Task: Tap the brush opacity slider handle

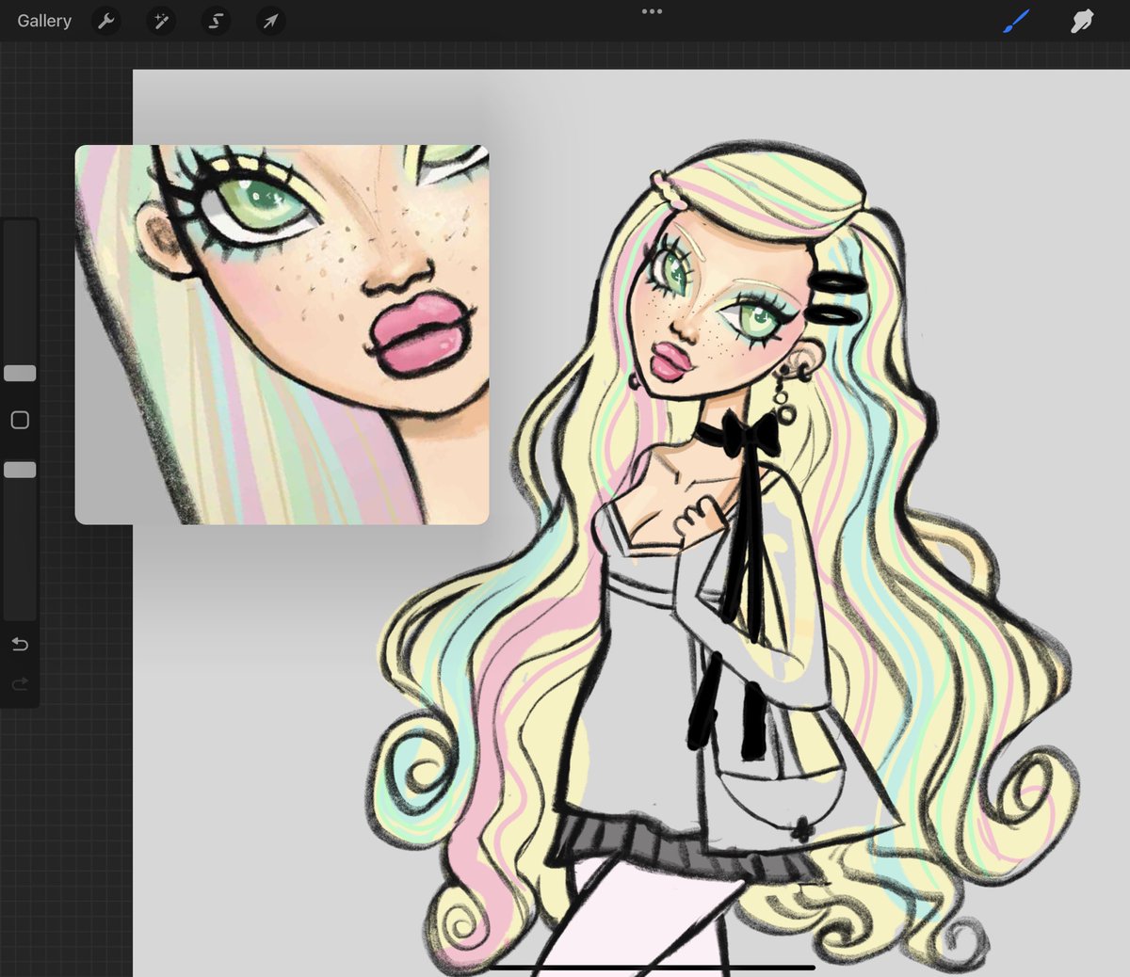Action: [20, 470]
